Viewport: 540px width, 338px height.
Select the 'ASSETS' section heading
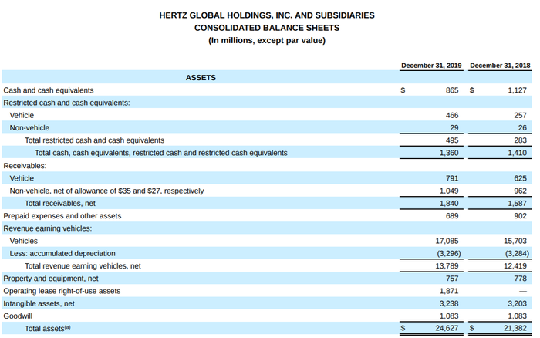pos(201,78)
